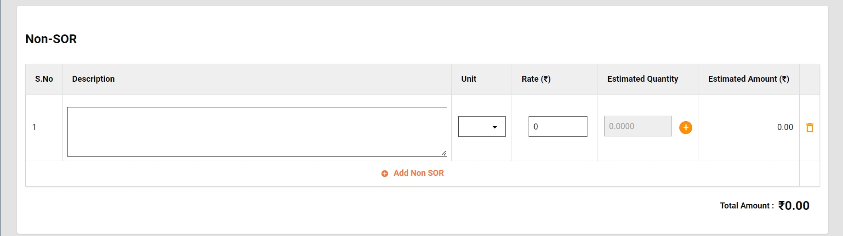The image size is (843, 236).
Task: Click the S.No column header
Action: tap(44, 79)
